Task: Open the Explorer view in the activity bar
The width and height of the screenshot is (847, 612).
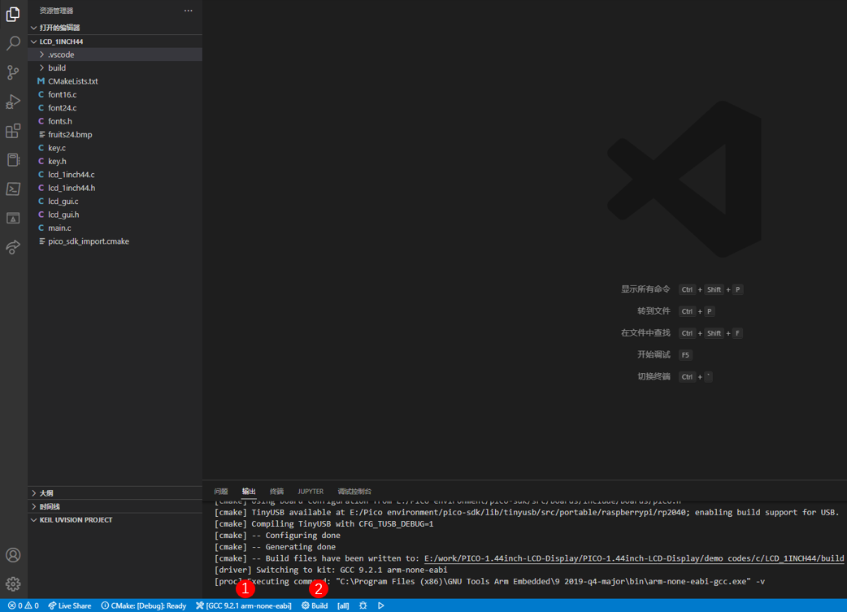Action: (13, 15)
